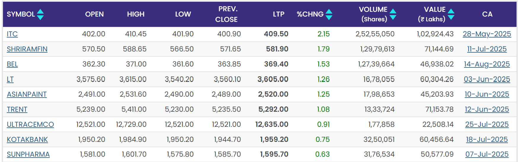Click LT corporate action date 03-Jun-2025
Viewport: 518px width, 162px height.
coord(487,79)
